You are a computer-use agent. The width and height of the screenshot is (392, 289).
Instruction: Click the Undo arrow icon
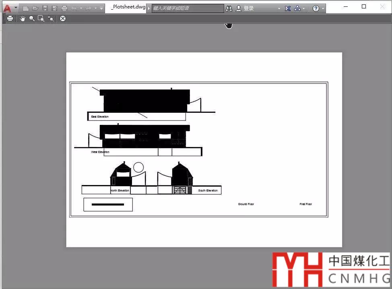[74, 8]
